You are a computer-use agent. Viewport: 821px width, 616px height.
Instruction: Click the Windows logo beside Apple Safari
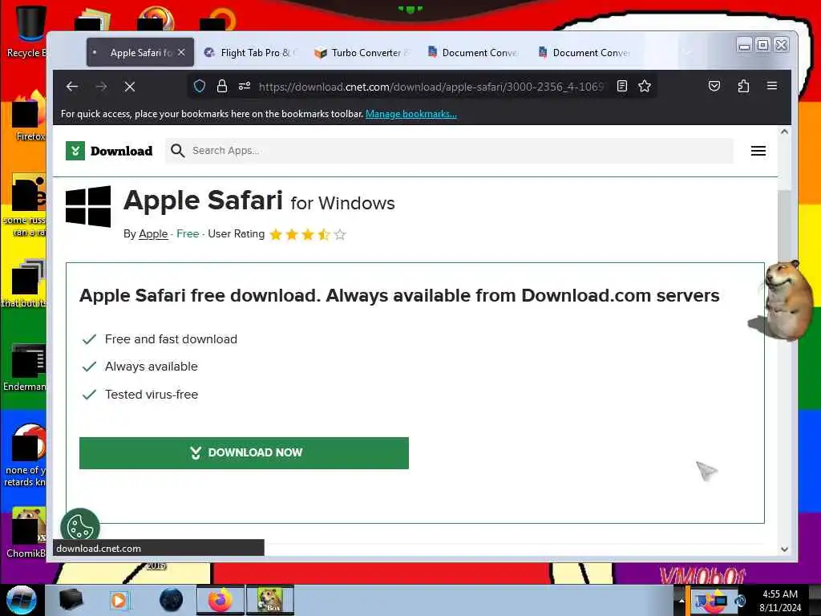coord(88,206)
